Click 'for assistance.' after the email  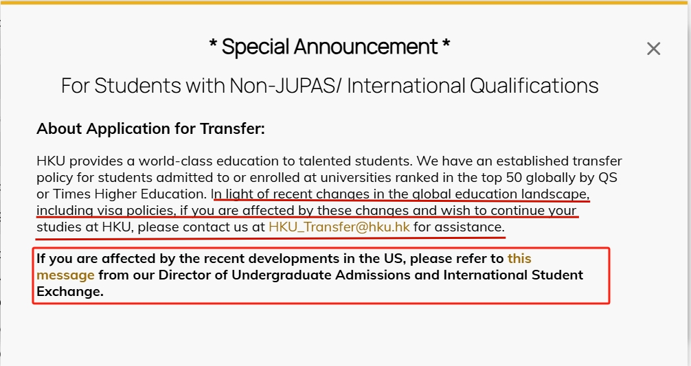point(459,227)
